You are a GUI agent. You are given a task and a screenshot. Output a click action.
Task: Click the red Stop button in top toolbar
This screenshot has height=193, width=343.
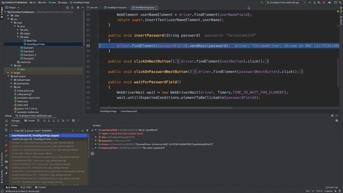tap(324, 3)
